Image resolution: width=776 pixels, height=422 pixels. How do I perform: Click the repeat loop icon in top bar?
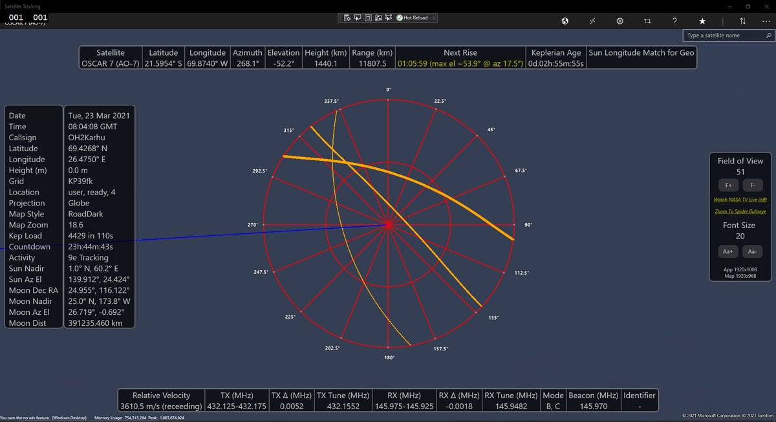pos(647,21)
